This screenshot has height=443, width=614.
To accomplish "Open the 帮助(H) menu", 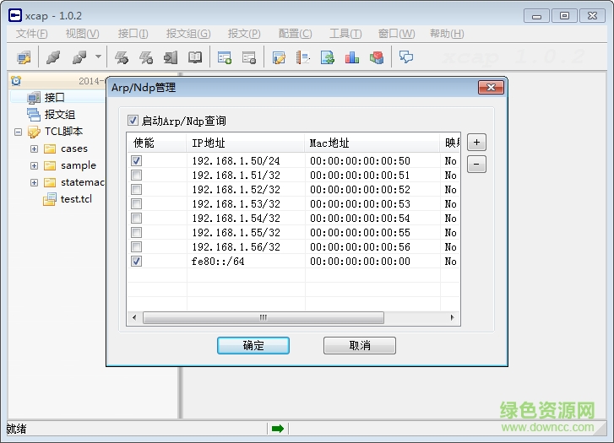I will tap(447, 34).
